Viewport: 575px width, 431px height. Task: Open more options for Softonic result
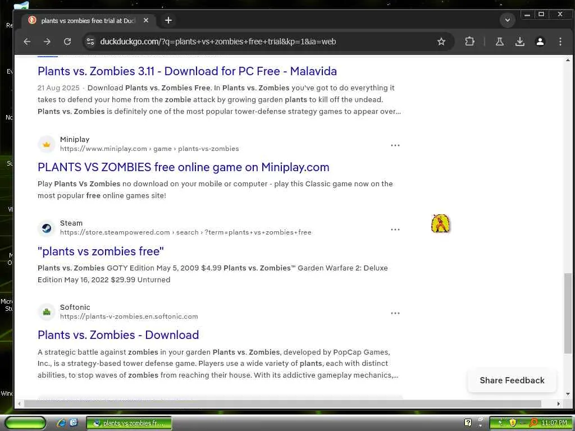point(395,313)
